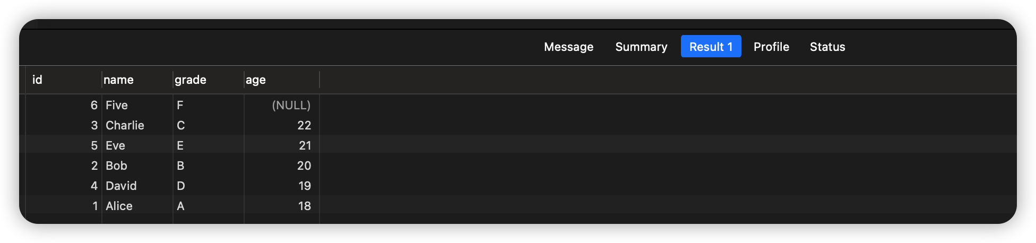Click the David name cell
This screenshot has width=1036, height=243.
121,186
